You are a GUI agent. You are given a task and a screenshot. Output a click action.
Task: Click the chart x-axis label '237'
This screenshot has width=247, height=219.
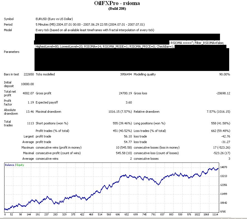[47, 215]
